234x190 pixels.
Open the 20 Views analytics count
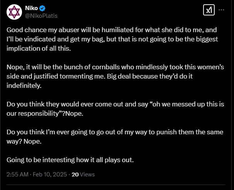(x=83, y=175)
